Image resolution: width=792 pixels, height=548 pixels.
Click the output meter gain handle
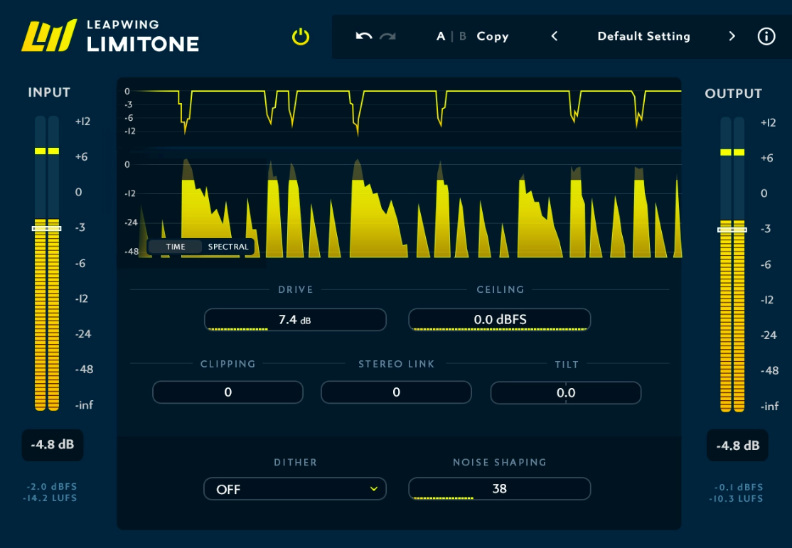tap(732, 230)
